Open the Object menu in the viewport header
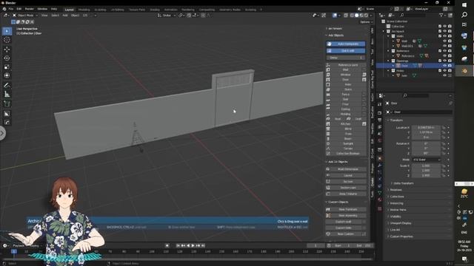The image size is (474, 266). pos(75,15)
